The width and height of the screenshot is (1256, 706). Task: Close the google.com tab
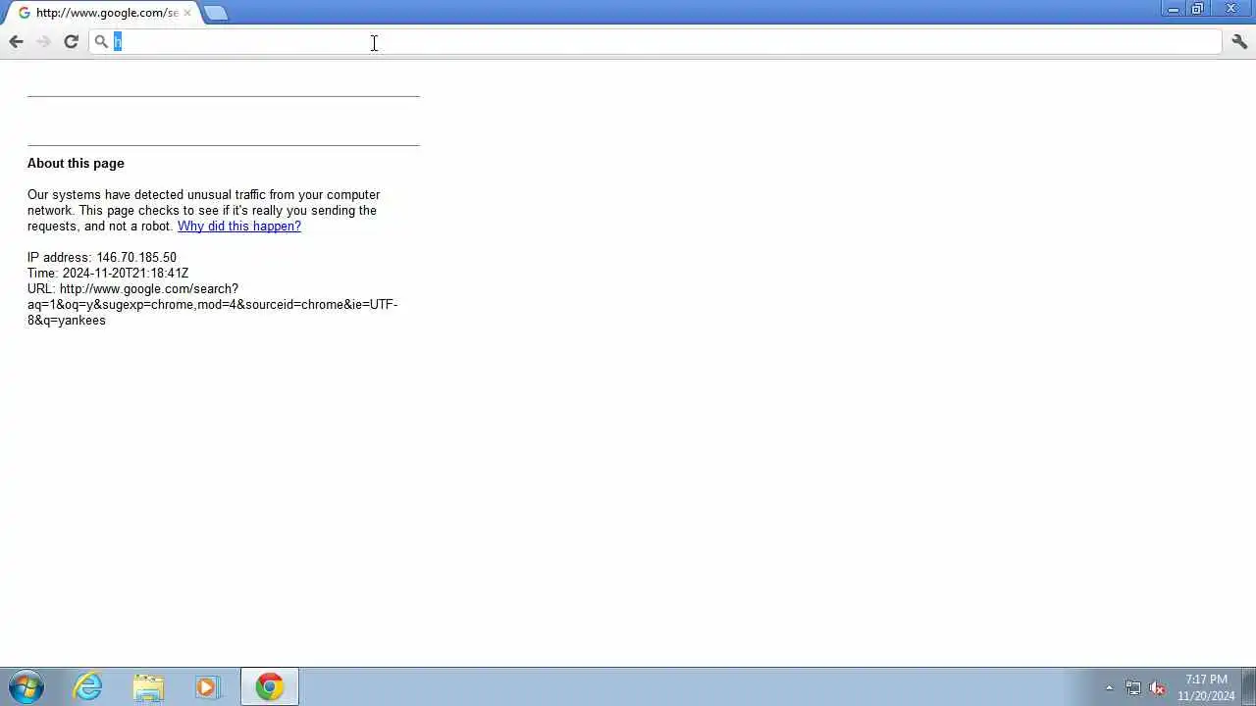click(187, 13)
